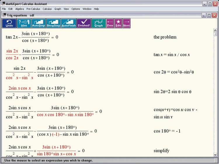Image resolution: width=219 pixels, height=164 pixels.
Task: Click the Trig equations document icon
Action: (4, 15)
